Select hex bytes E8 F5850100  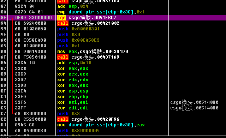[31, 57]
